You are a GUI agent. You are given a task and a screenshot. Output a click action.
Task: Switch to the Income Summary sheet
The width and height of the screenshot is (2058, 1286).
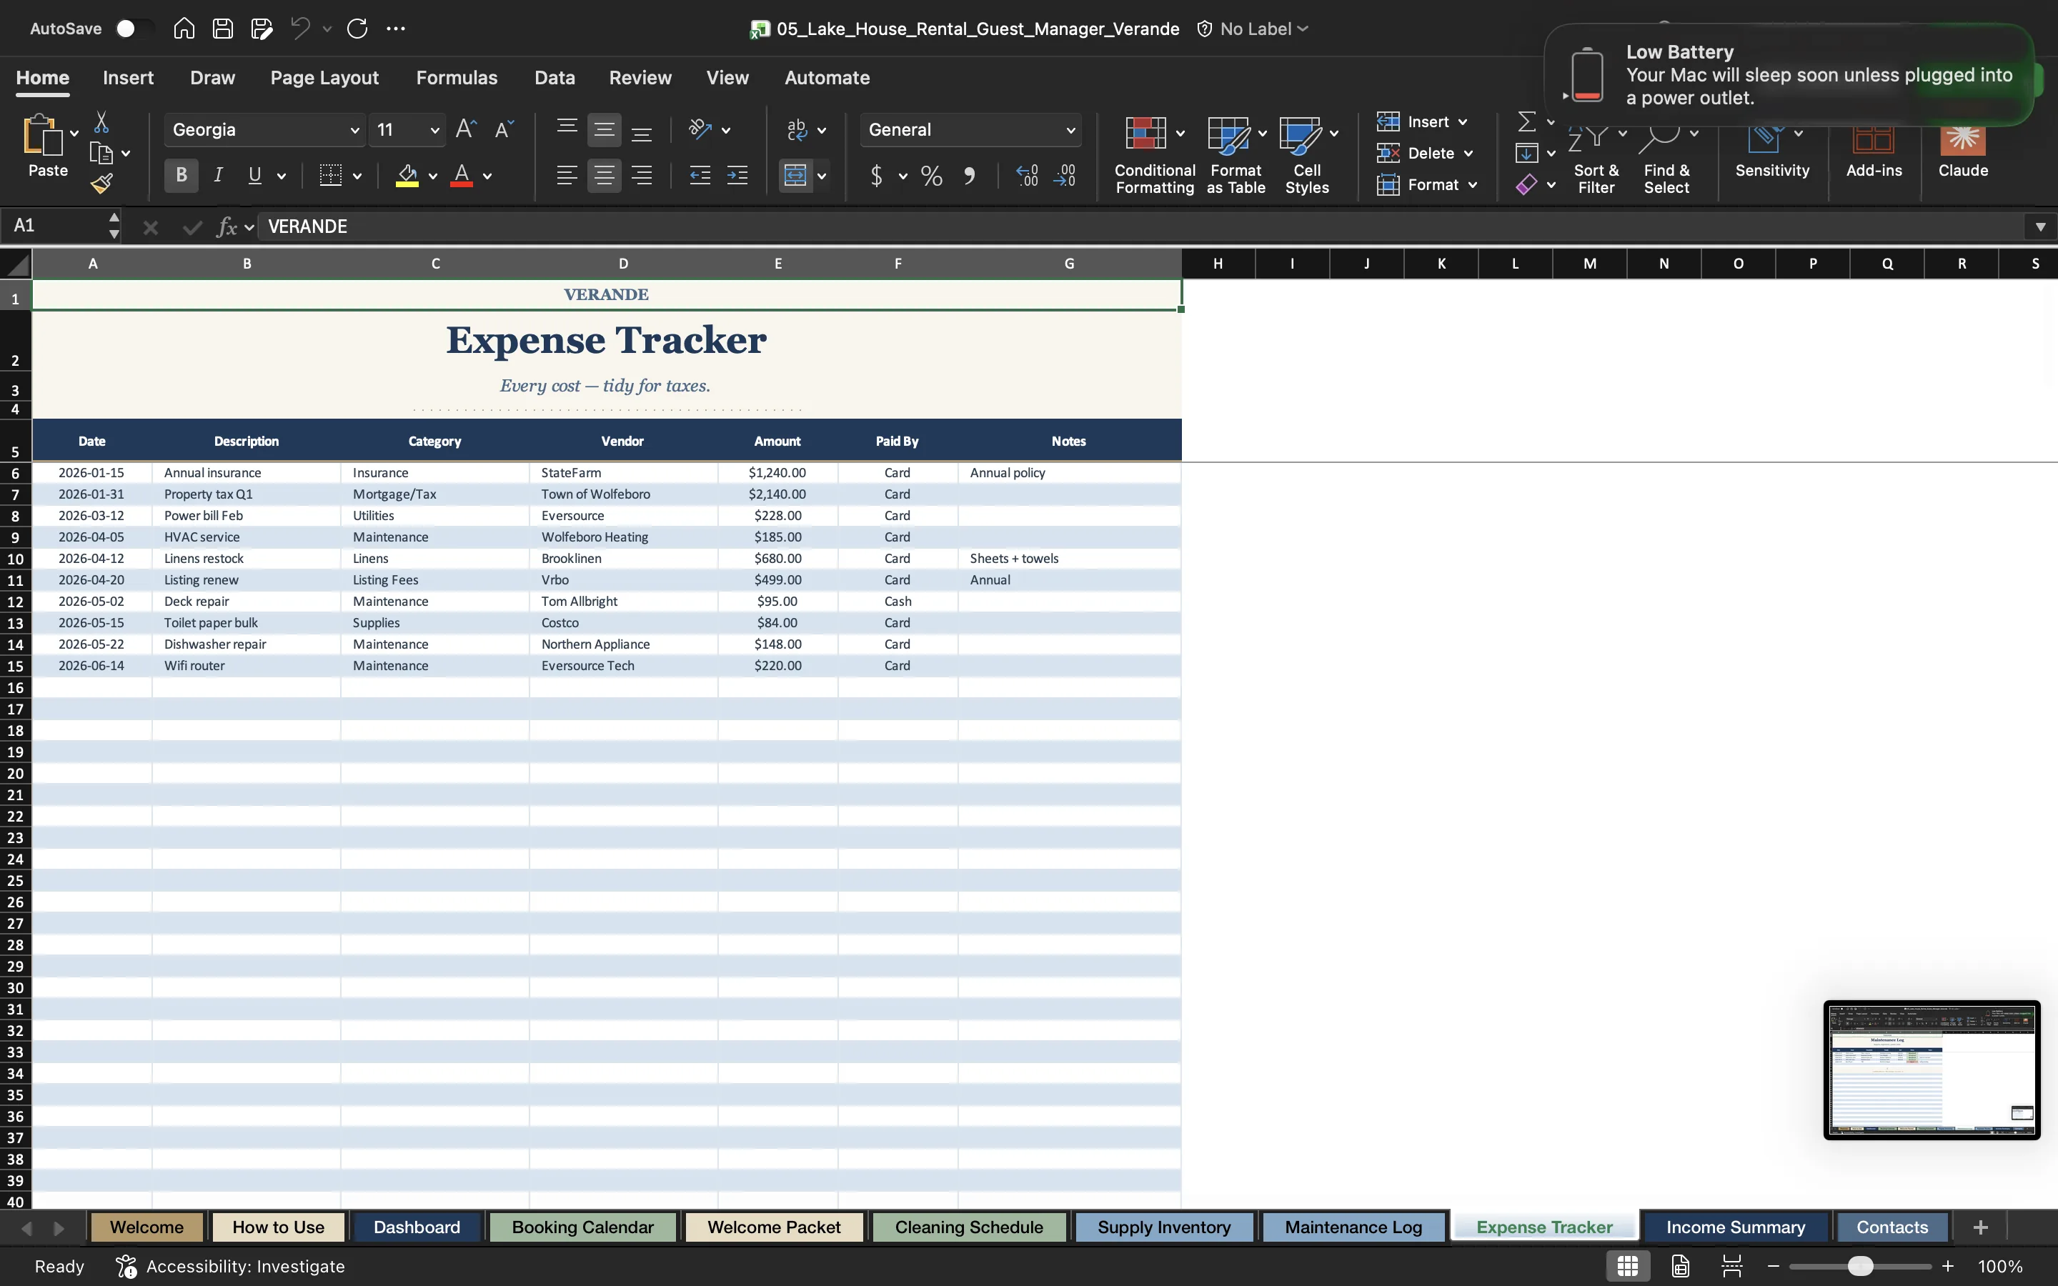point(1735,1227)
